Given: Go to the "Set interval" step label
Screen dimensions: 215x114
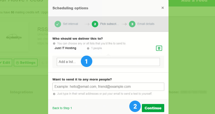Looking at the screenshot, I should pos(70,24).
